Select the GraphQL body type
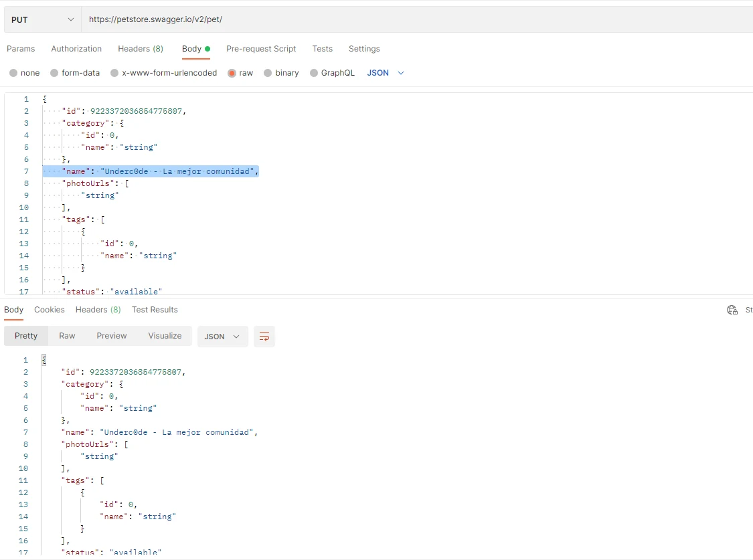This screenshot has width=753, height=560. (332, 73)
